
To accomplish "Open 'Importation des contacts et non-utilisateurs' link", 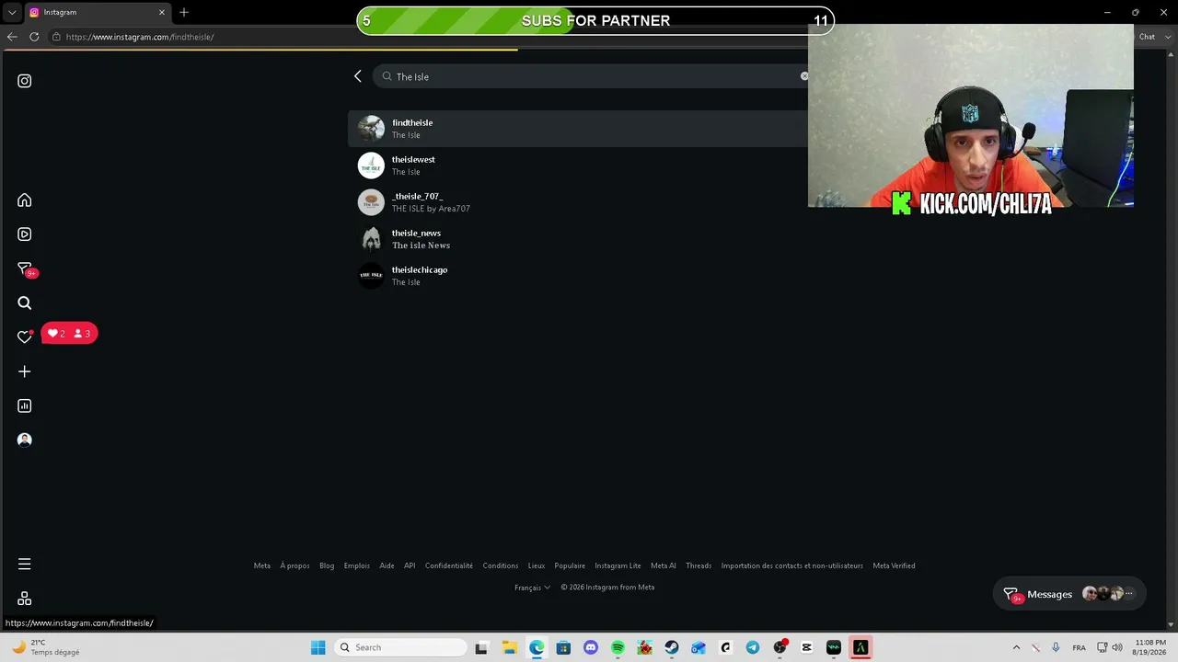I will pos(792,566).
